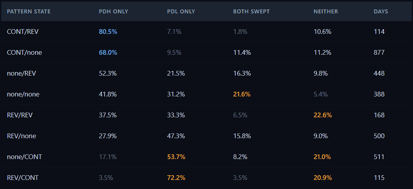
Task: Click the REV/CONT pattern state
Action: point(23,178)
